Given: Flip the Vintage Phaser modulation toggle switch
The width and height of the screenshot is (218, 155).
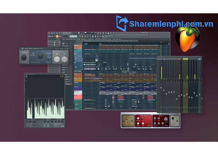Looking at the screenshot, I should [142, 118].
